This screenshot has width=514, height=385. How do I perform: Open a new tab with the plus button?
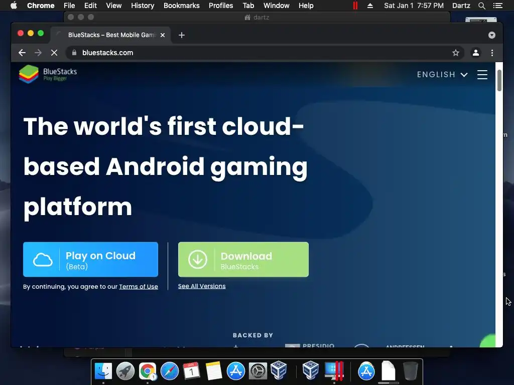(x=182, y=35)
